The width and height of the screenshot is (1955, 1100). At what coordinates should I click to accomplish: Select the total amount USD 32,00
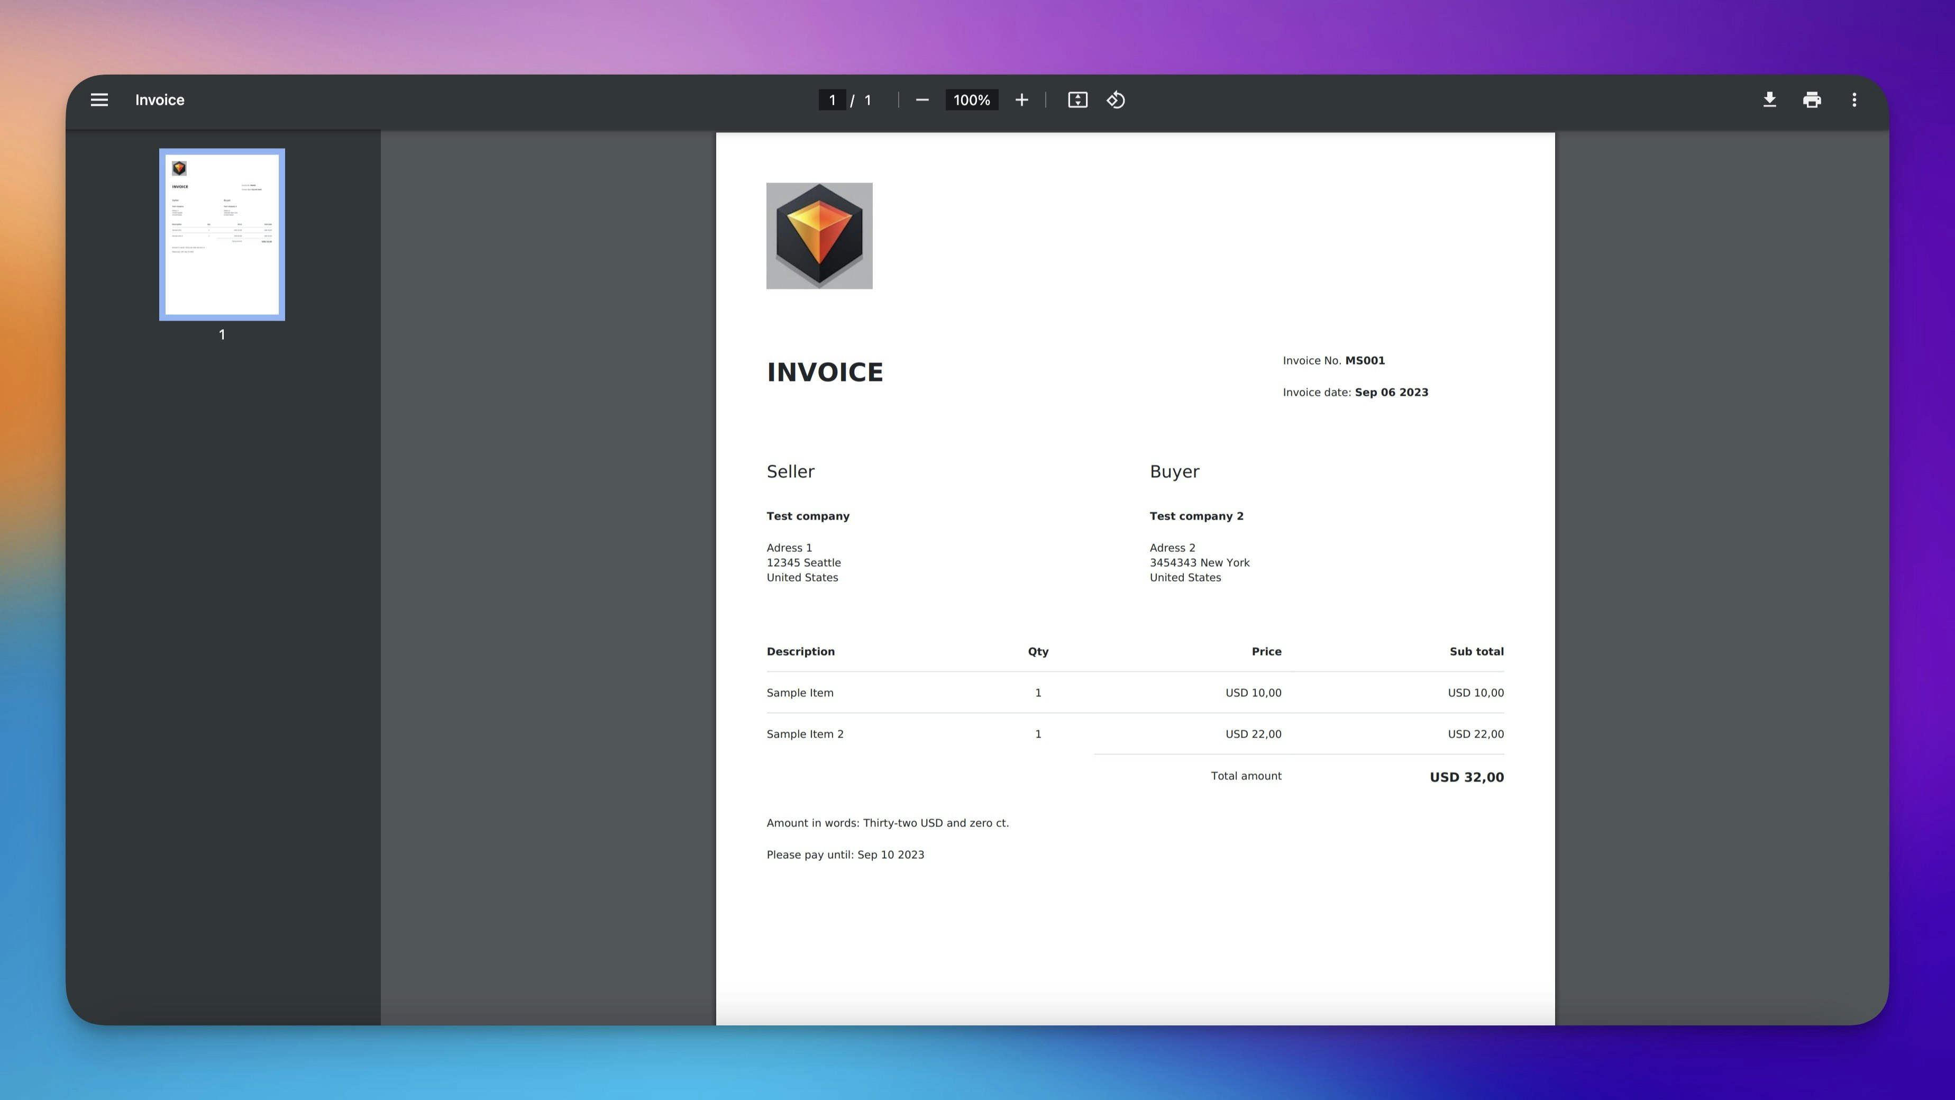click(x=1466, y=777)
